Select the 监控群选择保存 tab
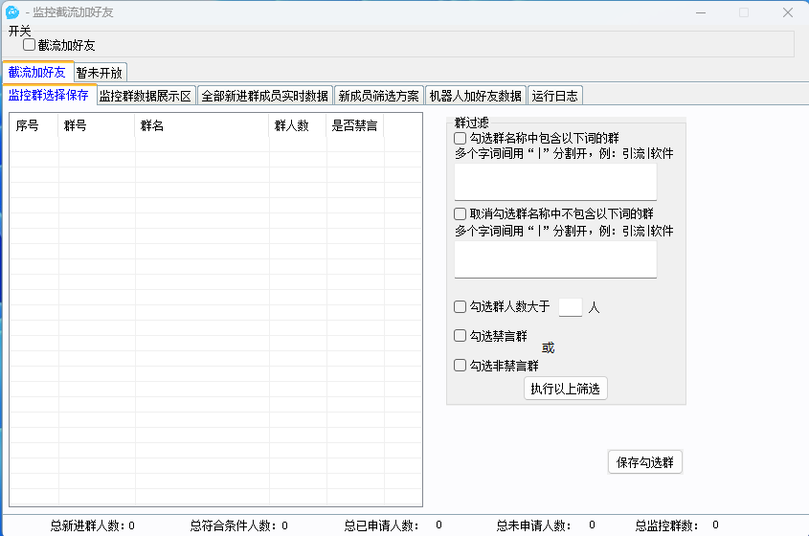 coord(48,95)
